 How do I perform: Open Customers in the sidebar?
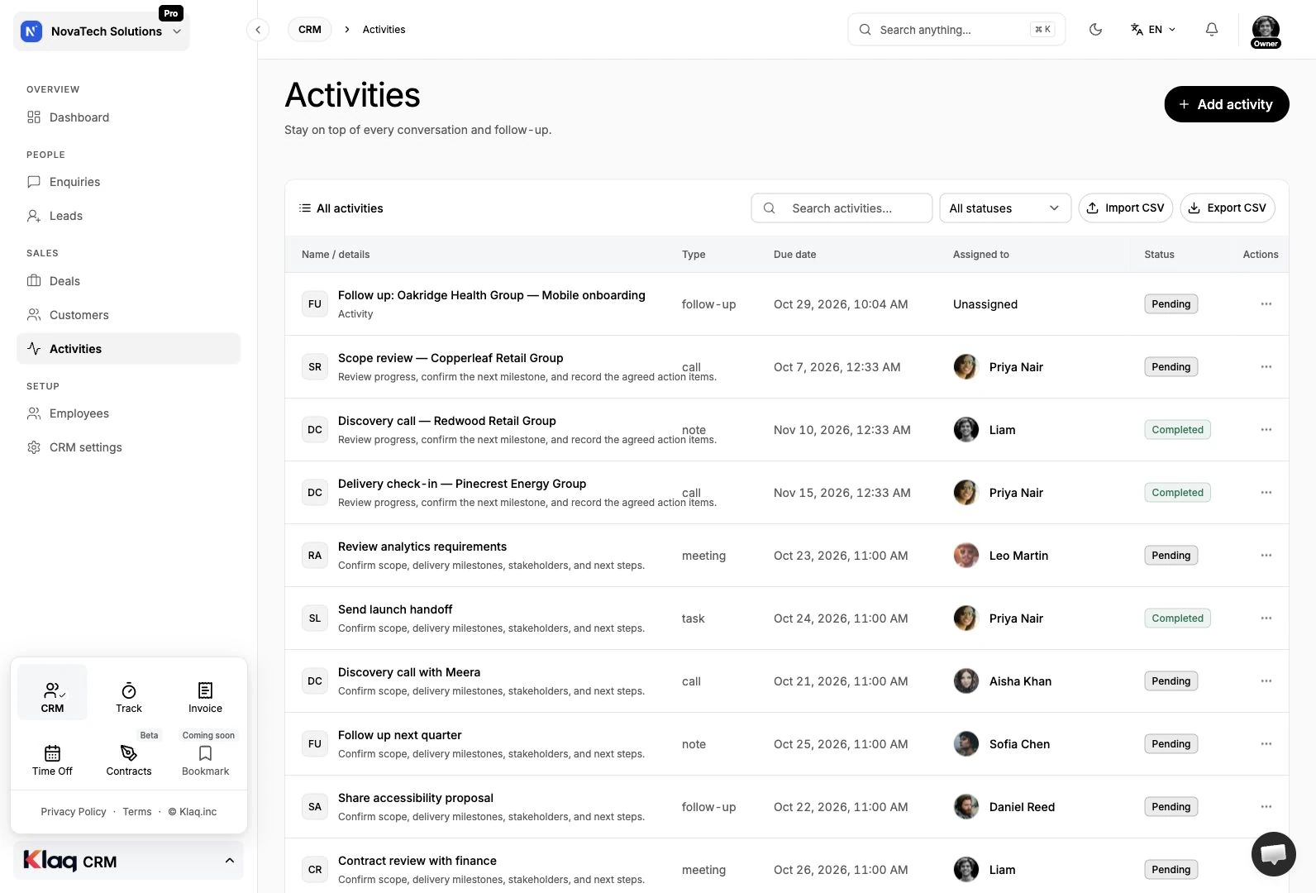pyautogui.click(x=128, y=315)
